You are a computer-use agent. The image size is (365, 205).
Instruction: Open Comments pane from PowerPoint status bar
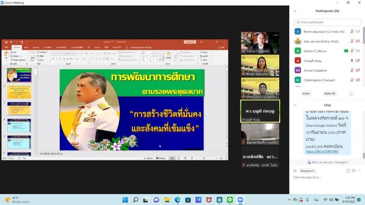pyautogui.click(x=161, y=158)
